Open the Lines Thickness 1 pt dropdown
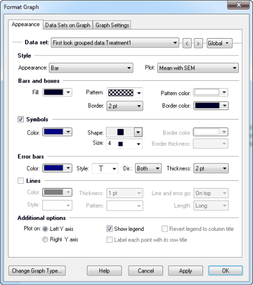 124,193
